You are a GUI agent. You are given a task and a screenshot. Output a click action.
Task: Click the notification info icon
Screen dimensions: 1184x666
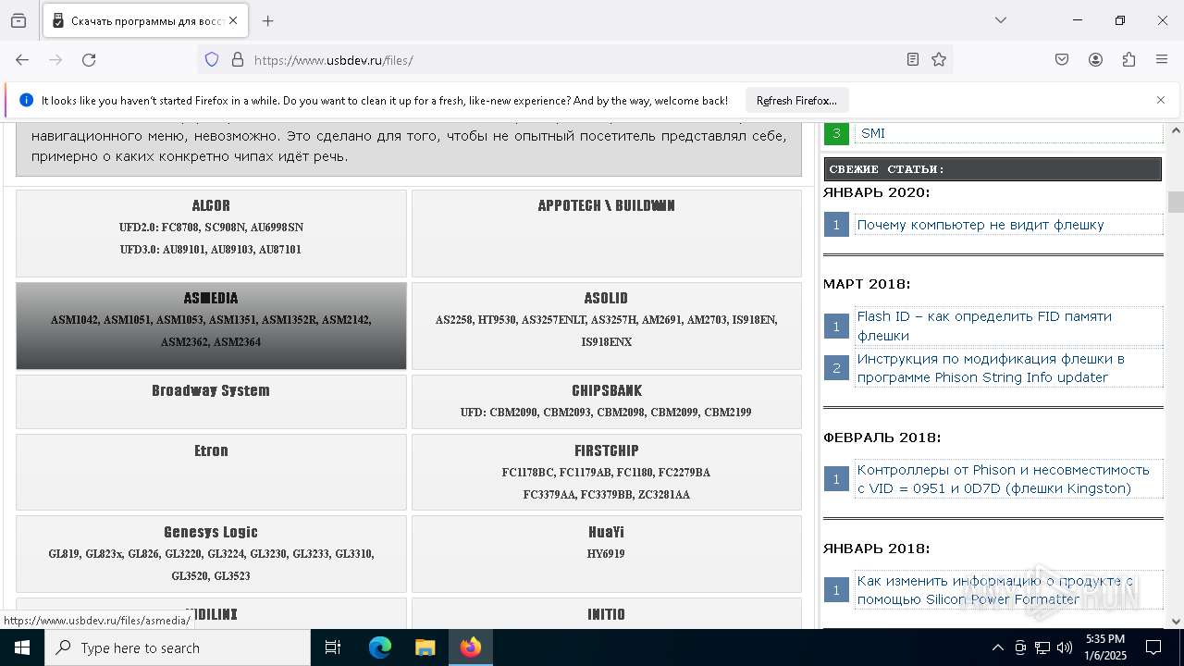point(26,100)
